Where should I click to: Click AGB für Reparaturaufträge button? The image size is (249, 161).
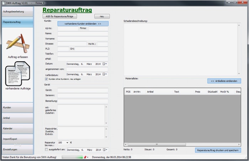click(60, 16)
